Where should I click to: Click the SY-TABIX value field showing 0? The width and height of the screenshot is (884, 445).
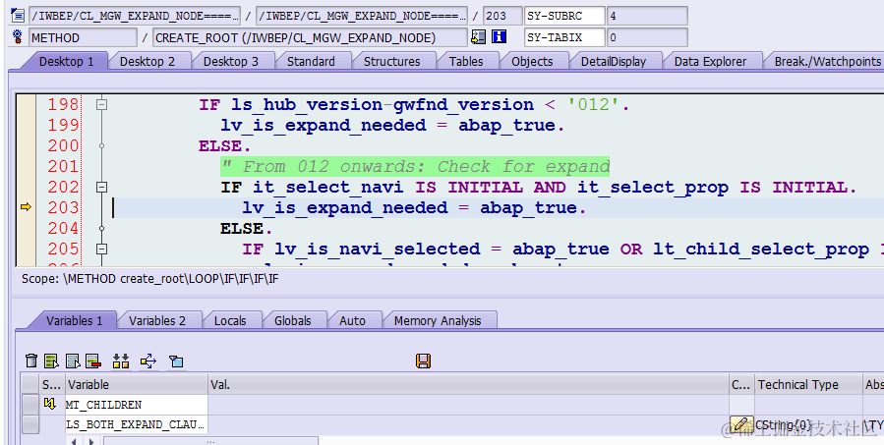click(647, 37)
